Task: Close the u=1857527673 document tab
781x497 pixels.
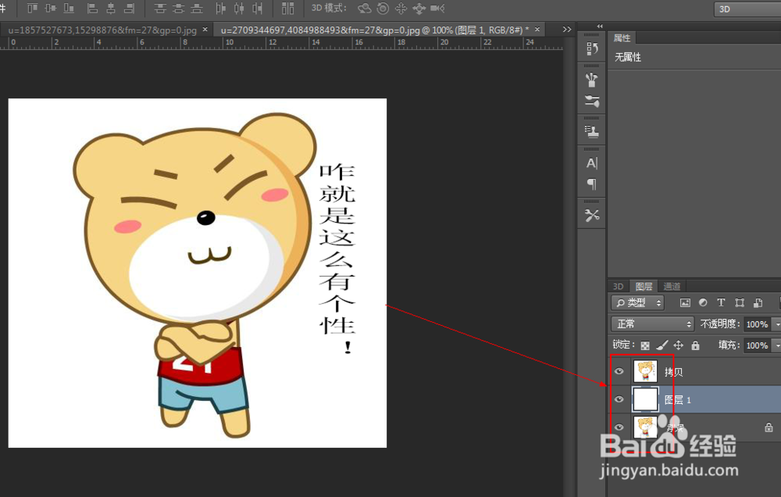Action: tap(205, 30)
